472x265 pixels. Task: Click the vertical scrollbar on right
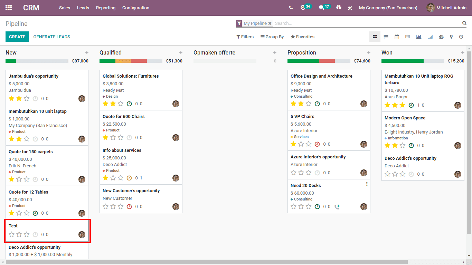click(469, 143)
